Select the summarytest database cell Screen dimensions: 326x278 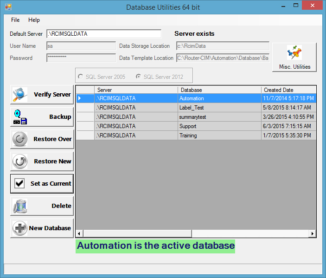219,117
